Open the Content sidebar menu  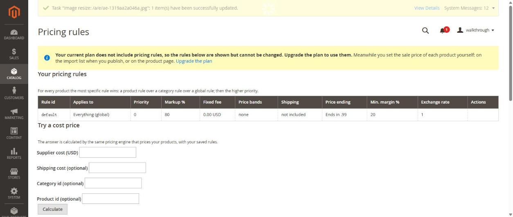(14, 133)
